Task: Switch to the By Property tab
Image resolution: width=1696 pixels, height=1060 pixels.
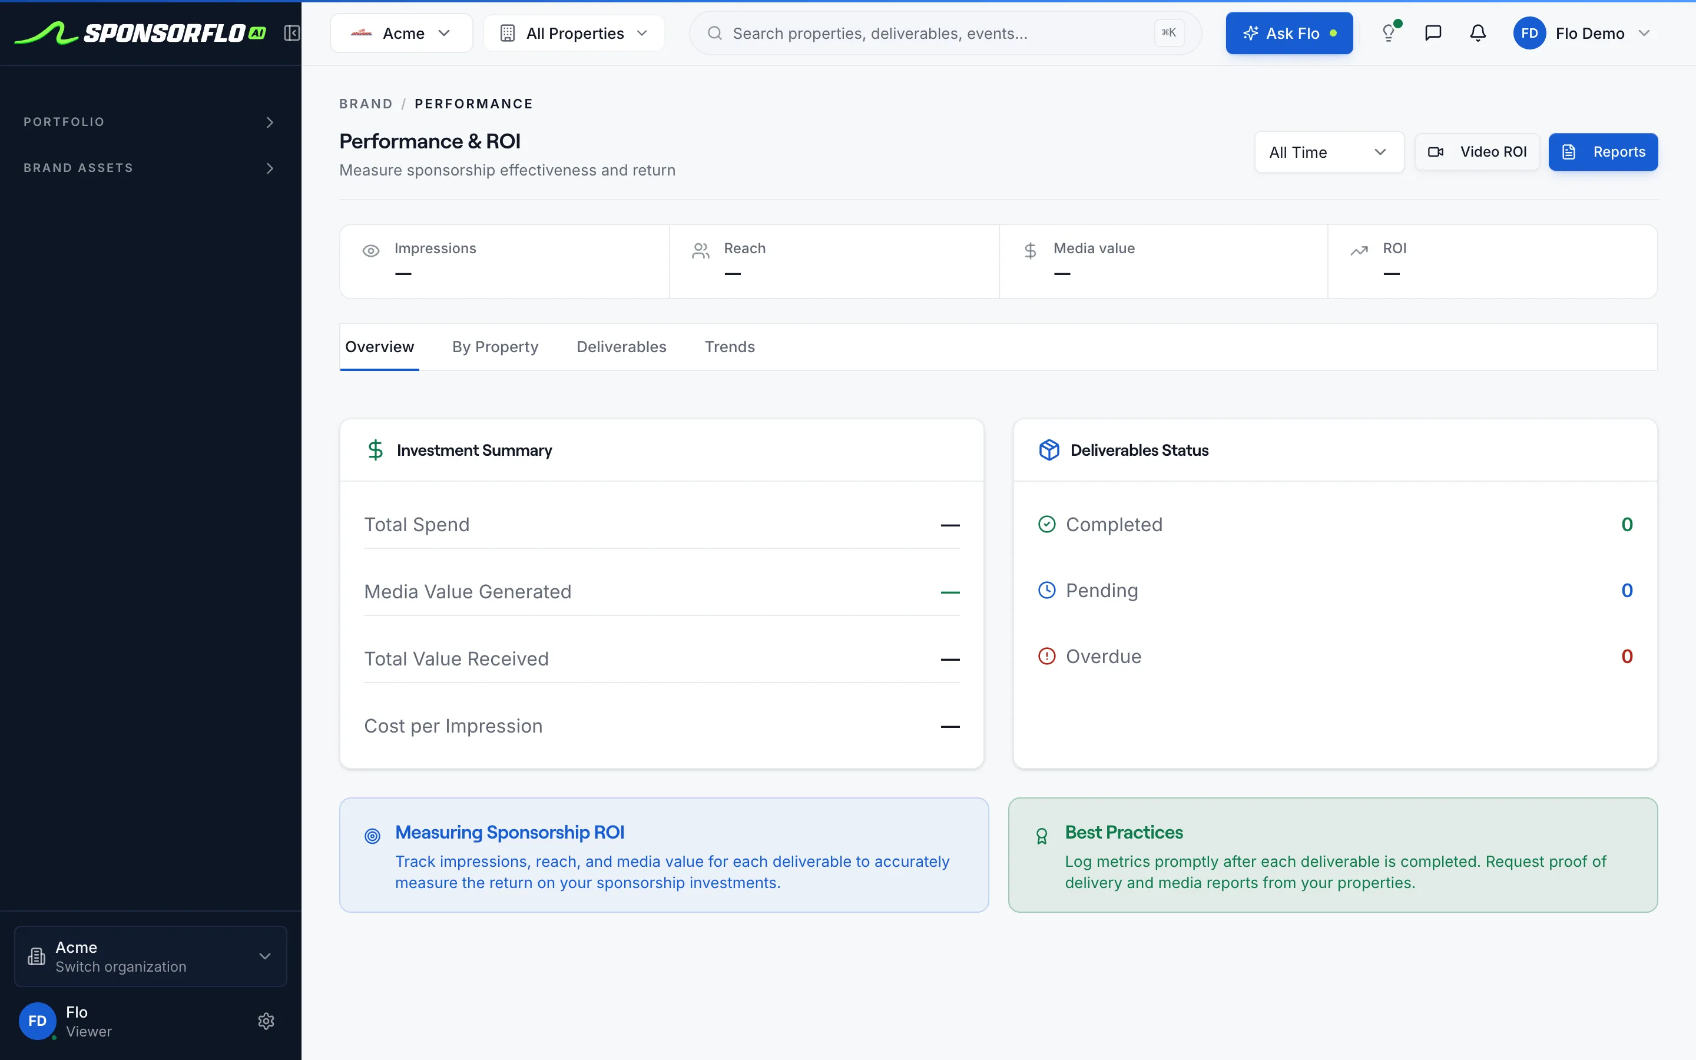Action: coord(495,347)
